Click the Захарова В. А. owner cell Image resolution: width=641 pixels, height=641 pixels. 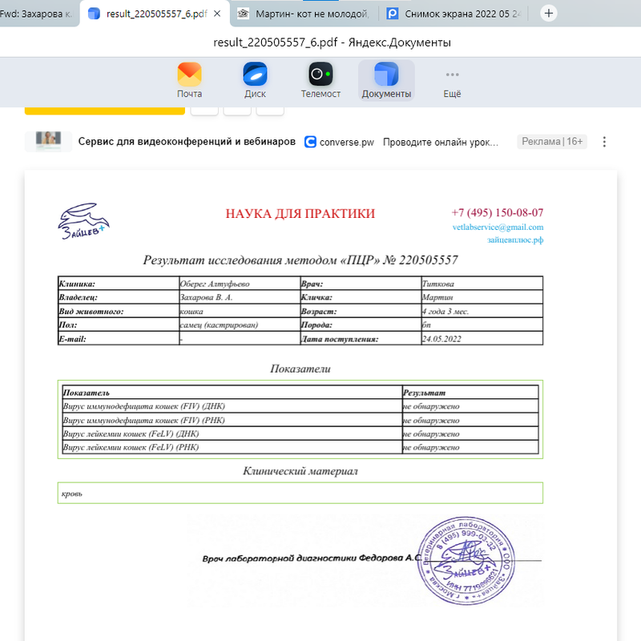tap(240, 297)
